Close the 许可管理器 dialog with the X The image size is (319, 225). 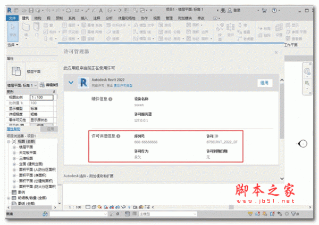click(x=276, y=53)
